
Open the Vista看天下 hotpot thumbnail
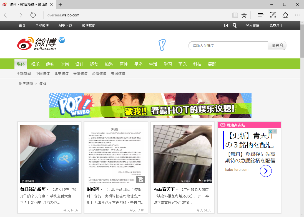pos(183,154)
